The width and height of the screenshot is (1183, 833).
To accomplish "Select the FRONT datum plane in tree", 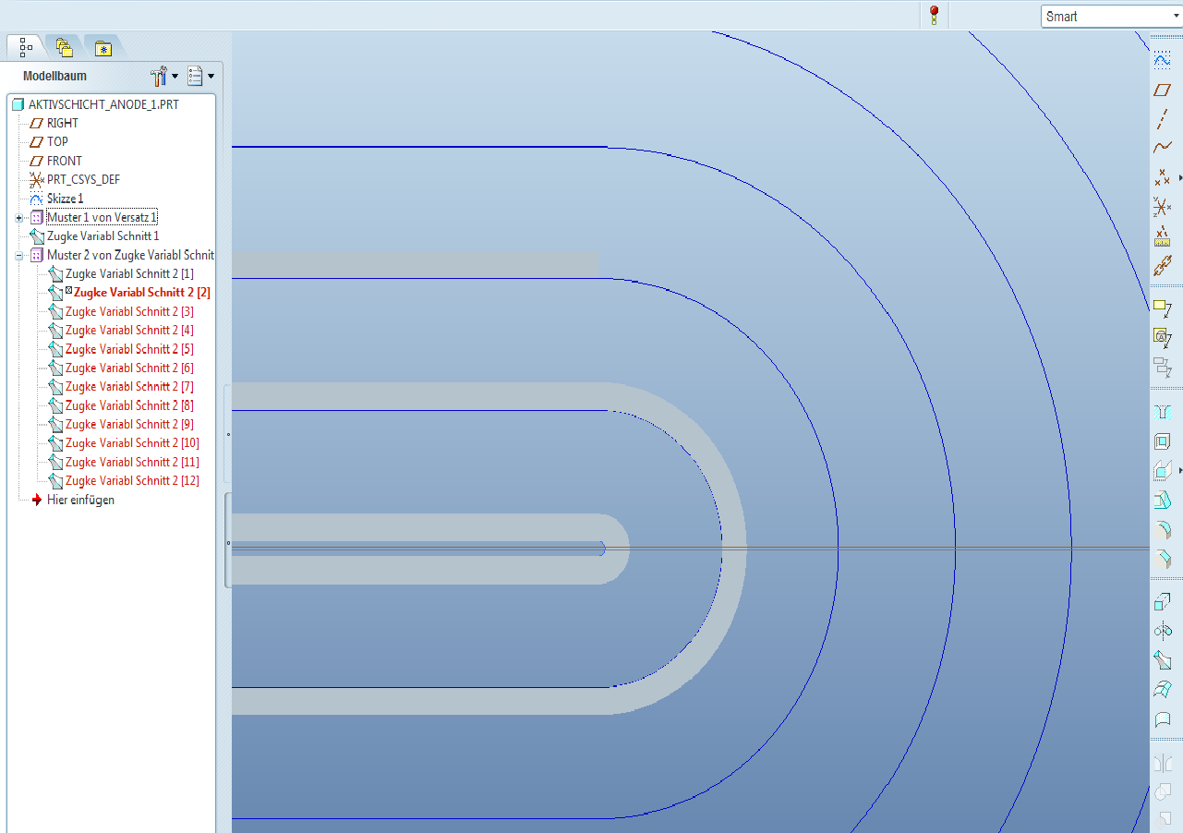I will 65,161.
